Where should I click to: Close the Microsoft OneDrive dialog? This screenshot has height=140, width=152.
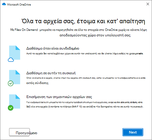click(148, 4)
